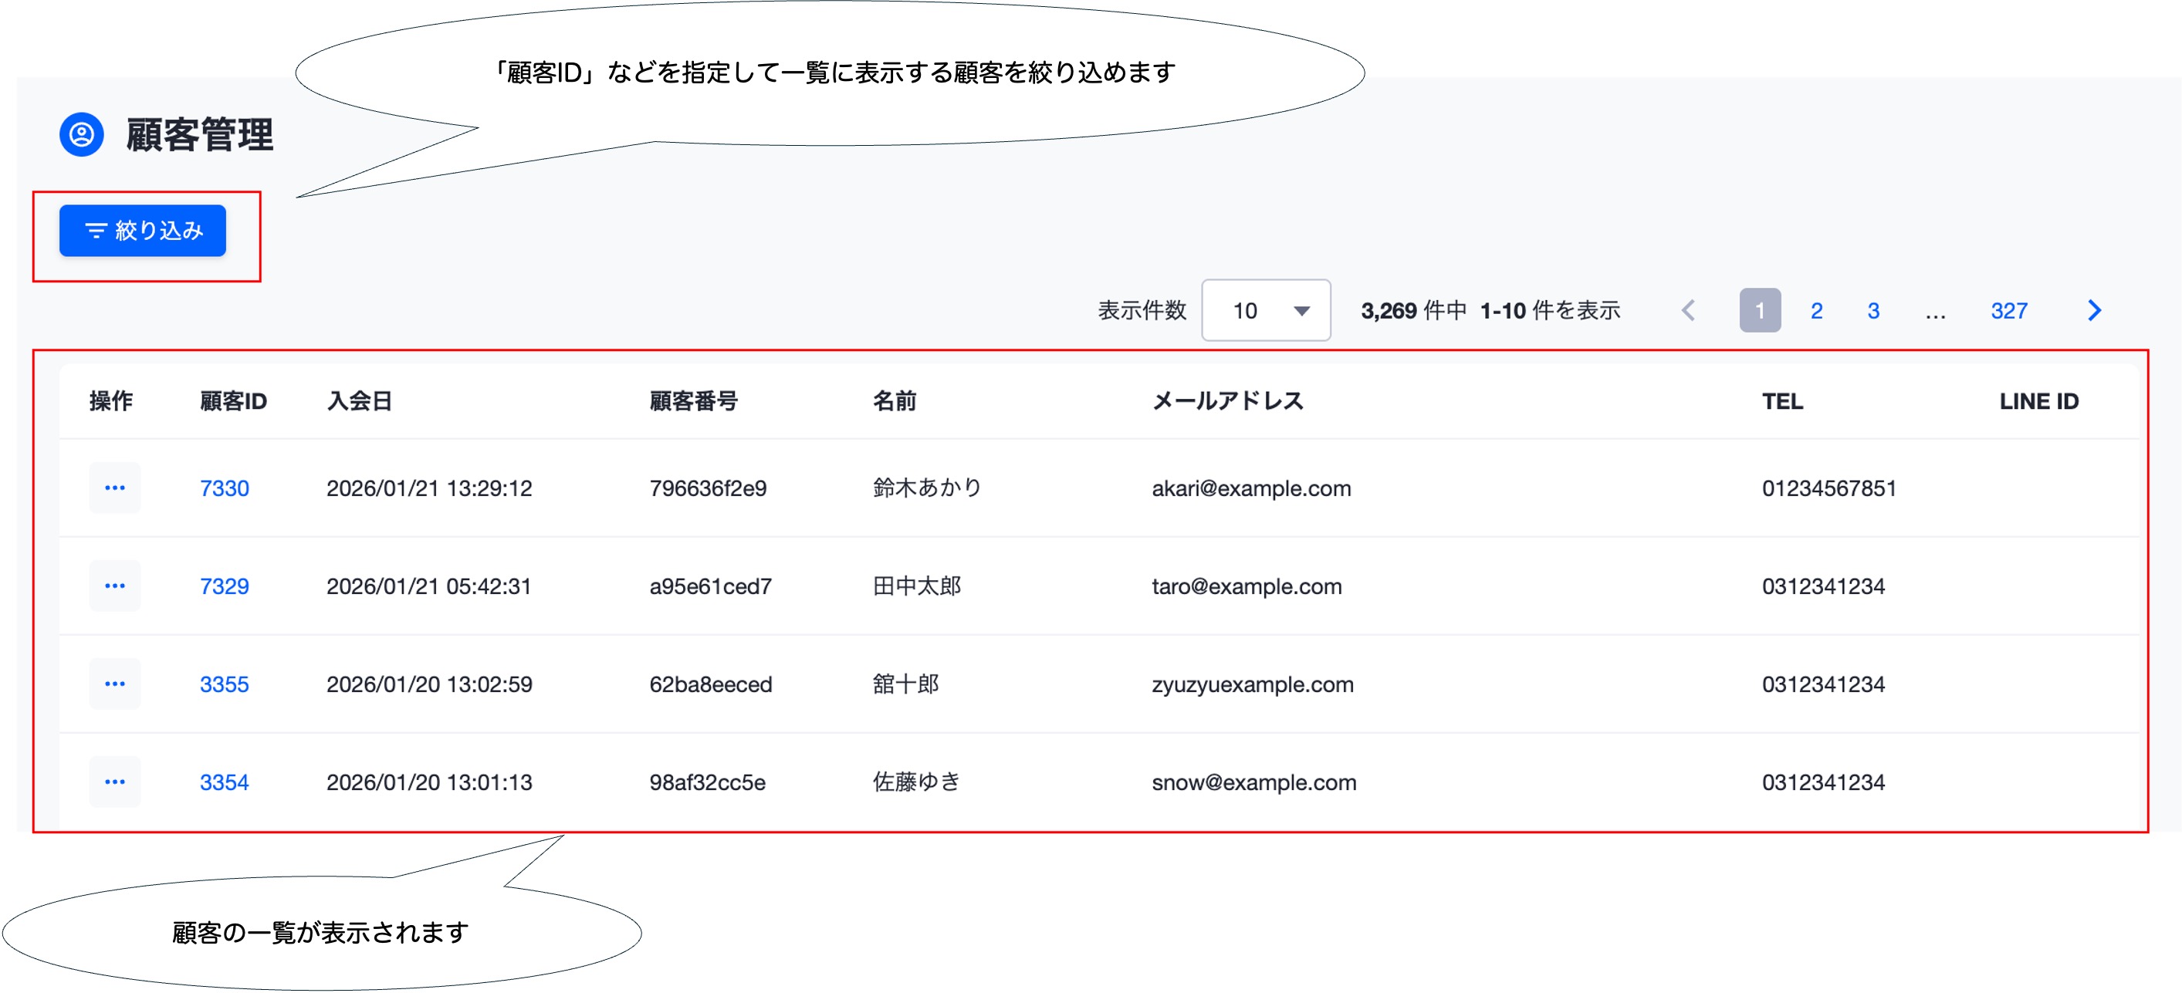Go to the next page arrow
The height and width of the screenshot is (993, 2182).
pyautogui.click(x=2095, y=311)
